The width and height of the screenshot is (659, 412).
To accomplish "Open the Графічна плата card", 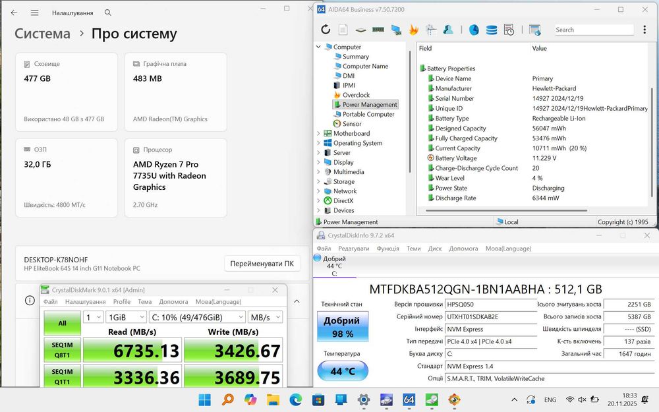I will (x=176, y=92).
